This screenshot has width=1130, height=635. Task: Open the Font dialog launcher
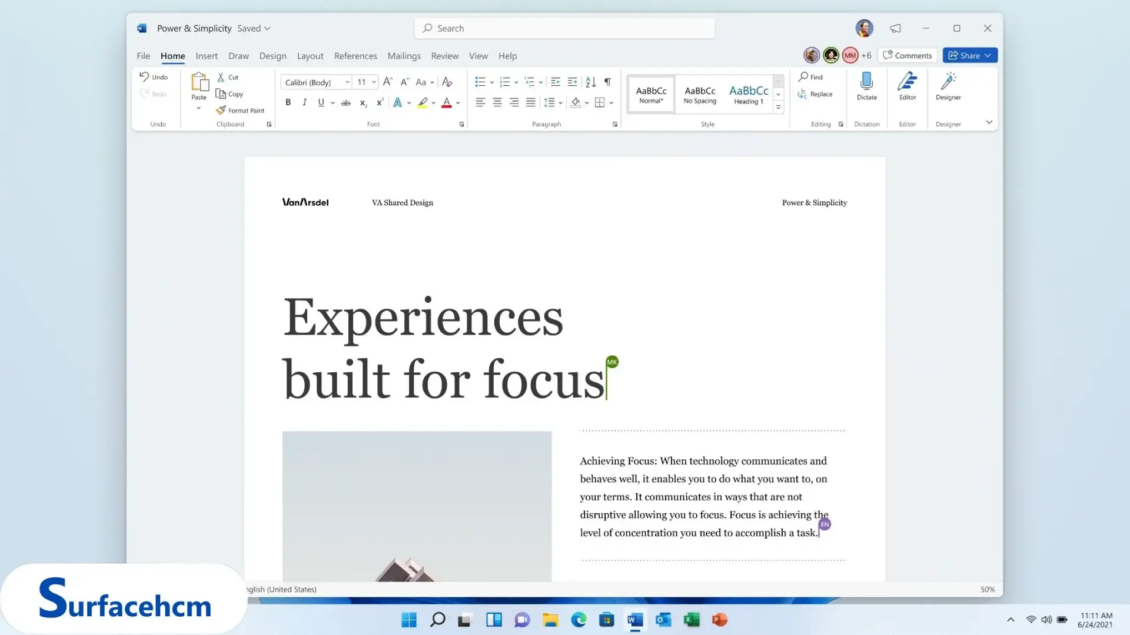tap(461, 124)
